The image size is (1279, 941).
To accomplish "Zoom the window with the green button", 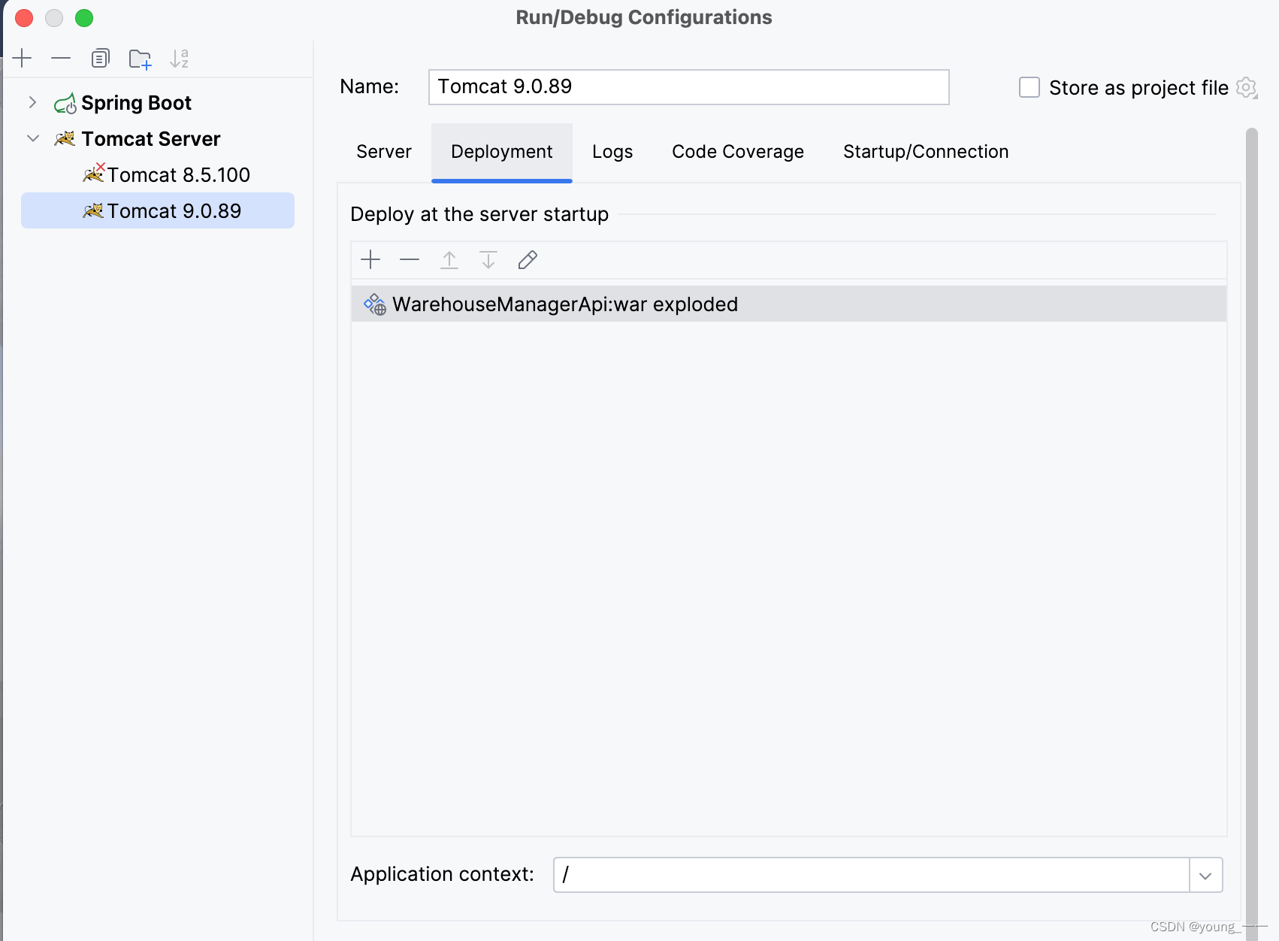I will pyautogui.click(x=84, y=17).
